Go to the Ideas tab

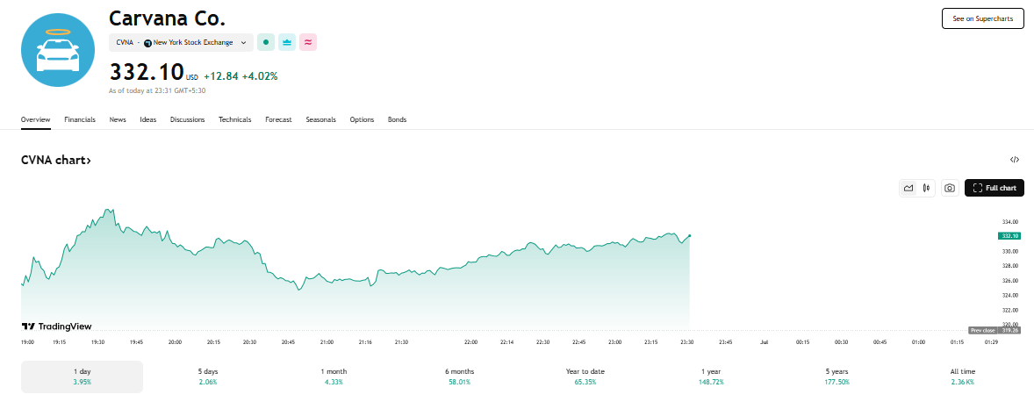pyautogui.click(x=147, y=119)
